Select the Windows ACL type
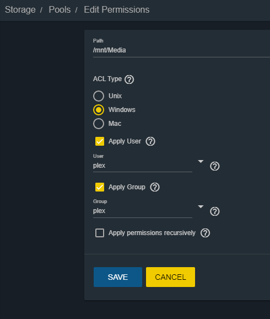Viewport: 270px width, 319px height. pos(99,110)
